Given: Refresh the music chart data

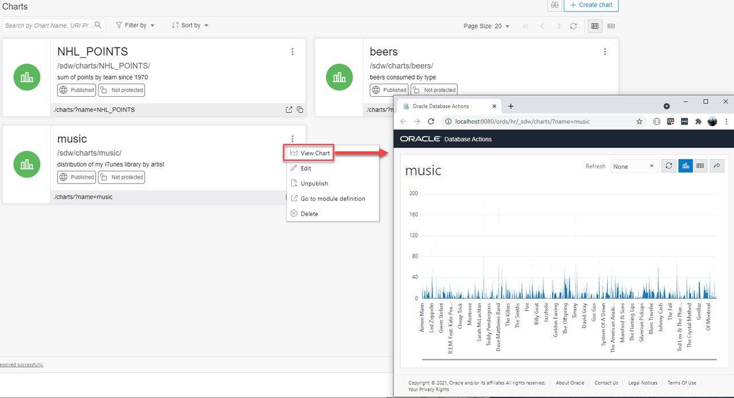Looking at the screenshot, I should pyautogui.click(x=669, y=165).
